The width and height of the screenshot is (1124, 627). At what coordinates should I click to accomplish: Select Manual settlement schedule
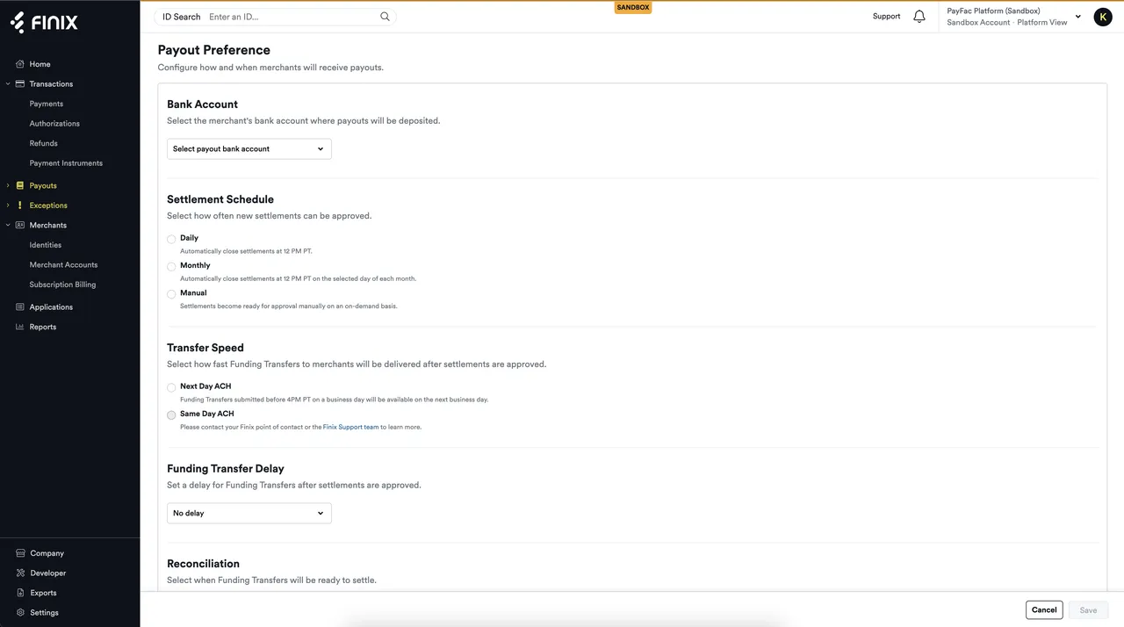(x=171, y=294)
